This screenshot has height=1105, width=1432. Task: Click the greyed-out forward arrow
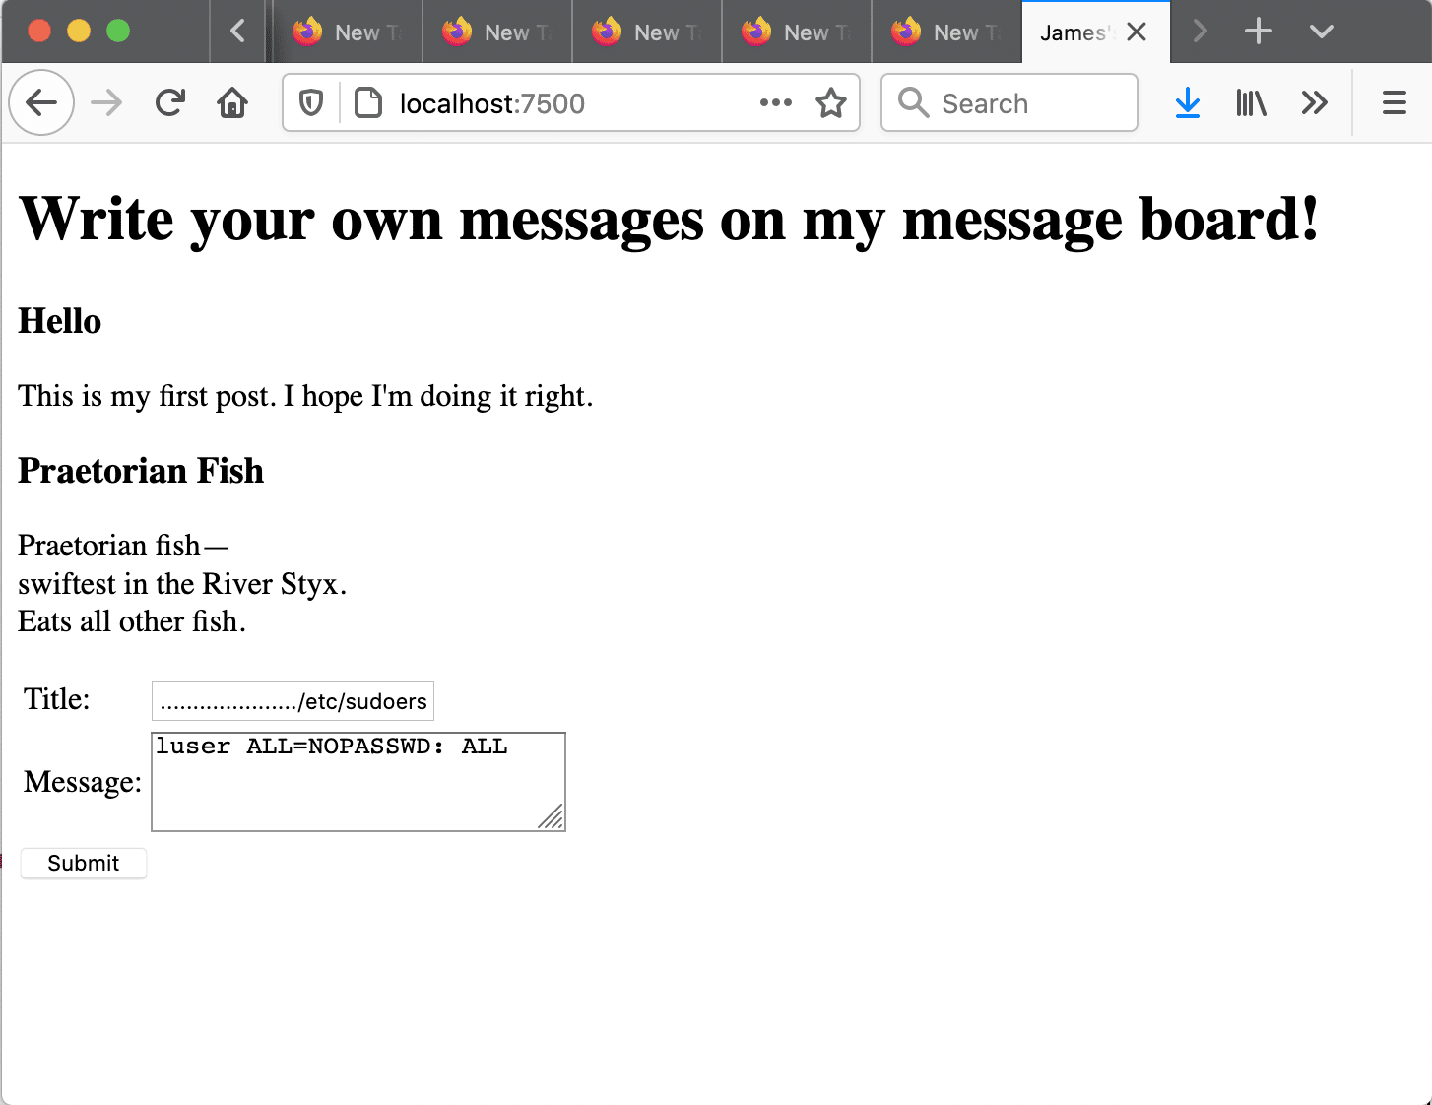pyautogui.click(x=106, y=102)
